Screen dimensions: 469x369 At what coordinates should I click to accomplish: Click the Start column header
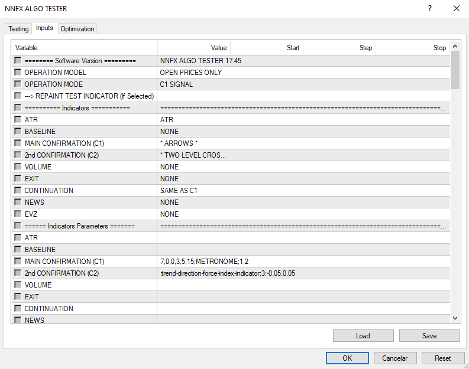click(267, 48)
